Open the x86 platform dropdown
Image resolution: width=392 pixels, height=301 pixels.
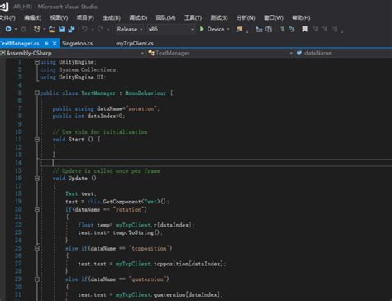(x=170, y=29)
